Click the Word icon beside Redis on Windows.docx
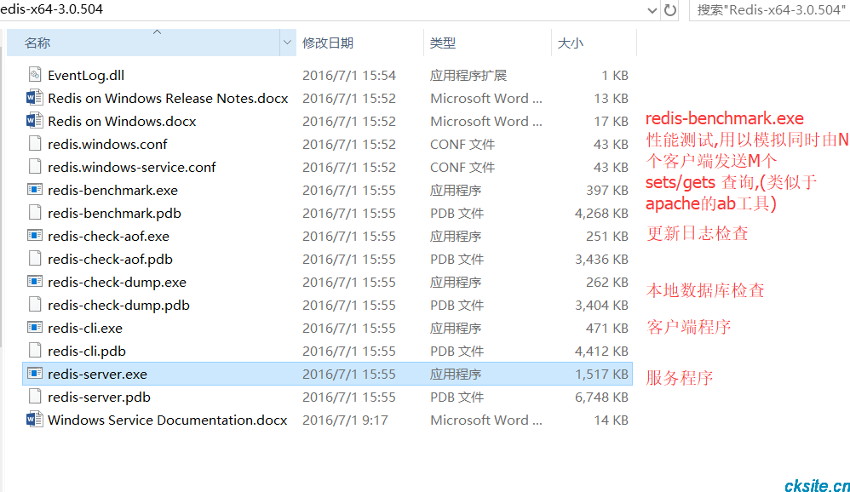Image resolution: width=850 pixels, height=492 pixels. [x=35, y=120]
